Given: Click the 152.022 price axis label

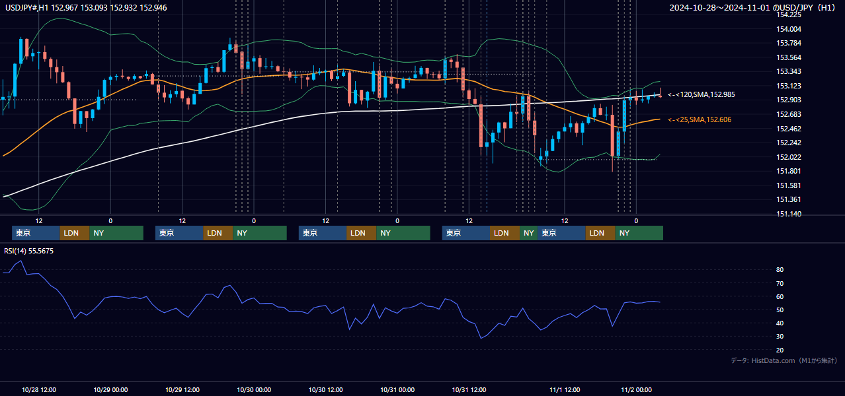Looking at the screenshot, I should pos(789,157).
